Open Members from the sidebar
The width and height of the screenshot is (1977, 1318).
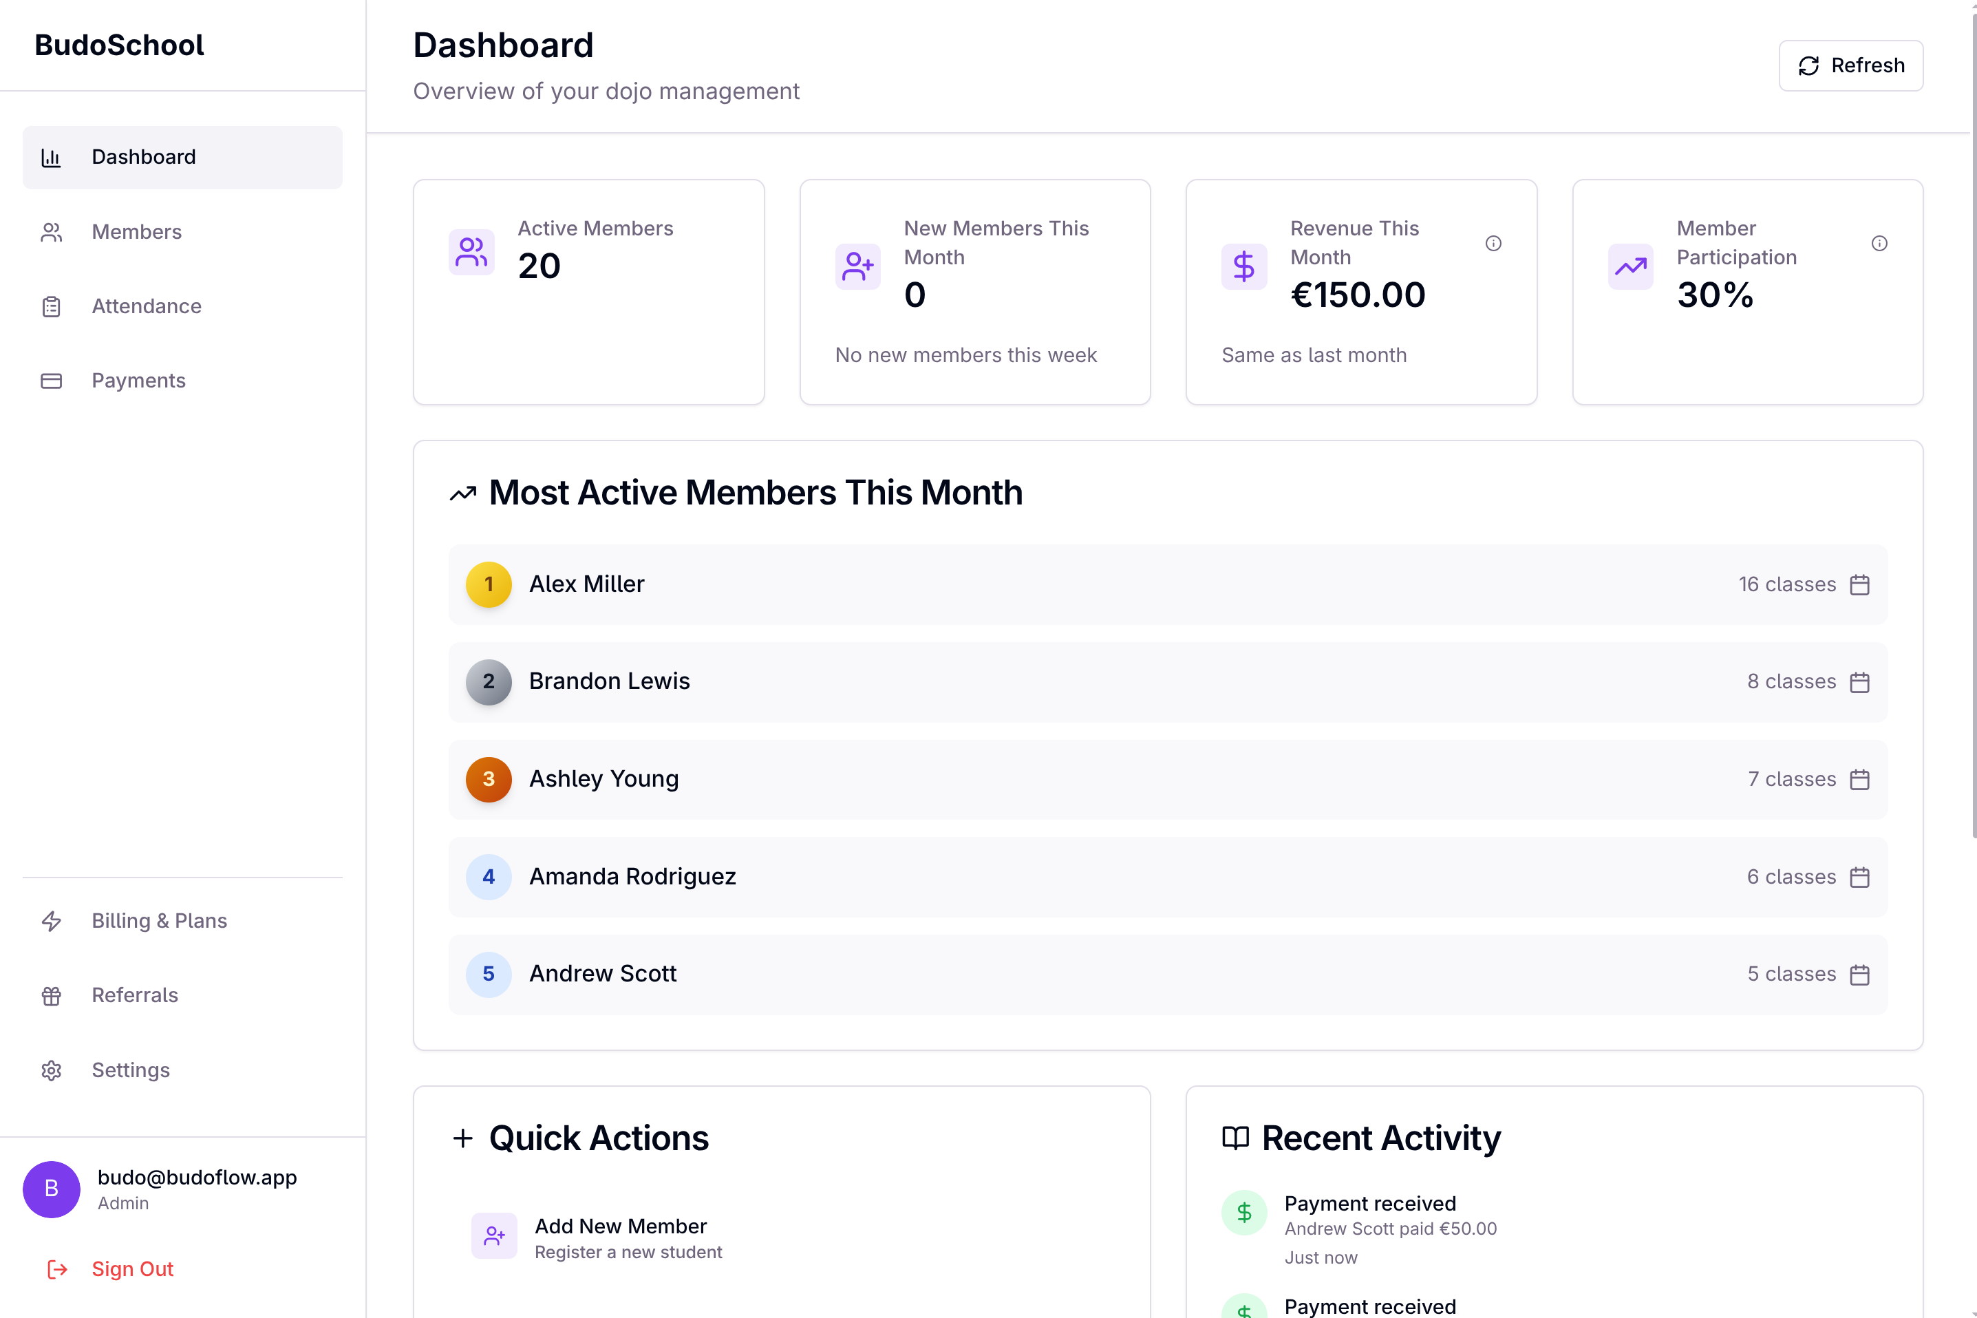136,232
